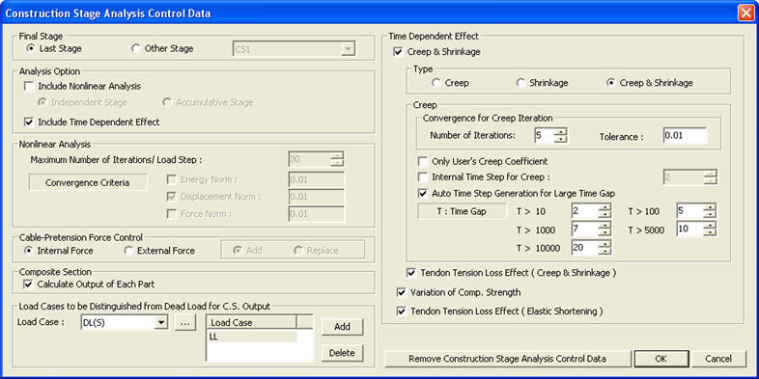Confirm the dialog with OK
Viewport: 759px width, 379px height.
[661, 359]
